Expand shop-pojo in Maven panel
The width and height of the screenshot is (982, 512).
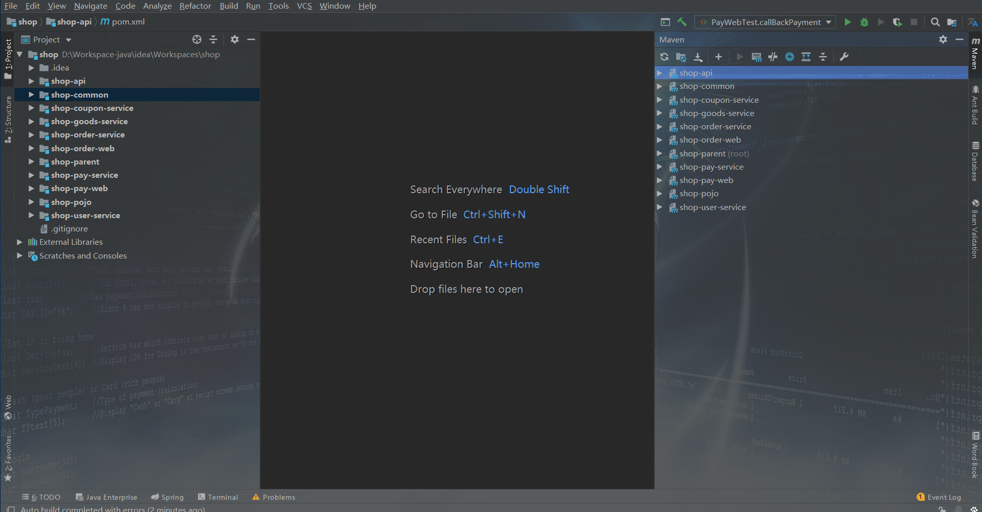coord(660,194)
